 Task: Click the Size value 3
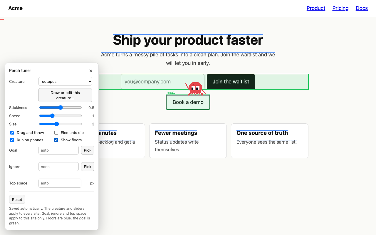(93, 124)
